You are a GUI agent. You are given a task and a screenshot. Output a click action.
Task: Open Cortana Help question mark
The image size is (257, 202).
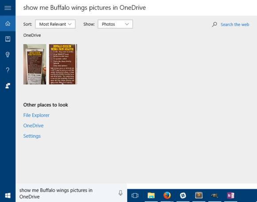8,70
